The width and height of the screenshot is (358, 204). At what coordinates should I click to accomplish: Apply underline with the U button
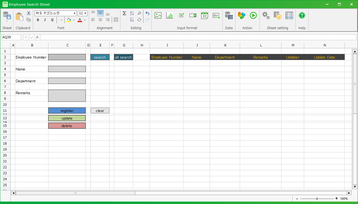coord(52,20)
